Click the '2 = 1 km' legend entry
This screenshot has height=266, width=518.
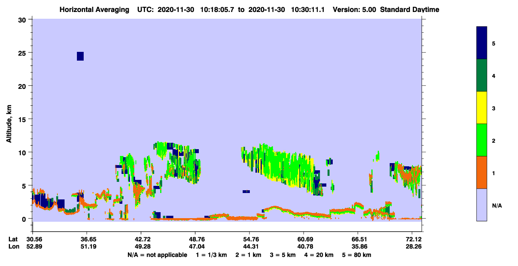point(248,255)
